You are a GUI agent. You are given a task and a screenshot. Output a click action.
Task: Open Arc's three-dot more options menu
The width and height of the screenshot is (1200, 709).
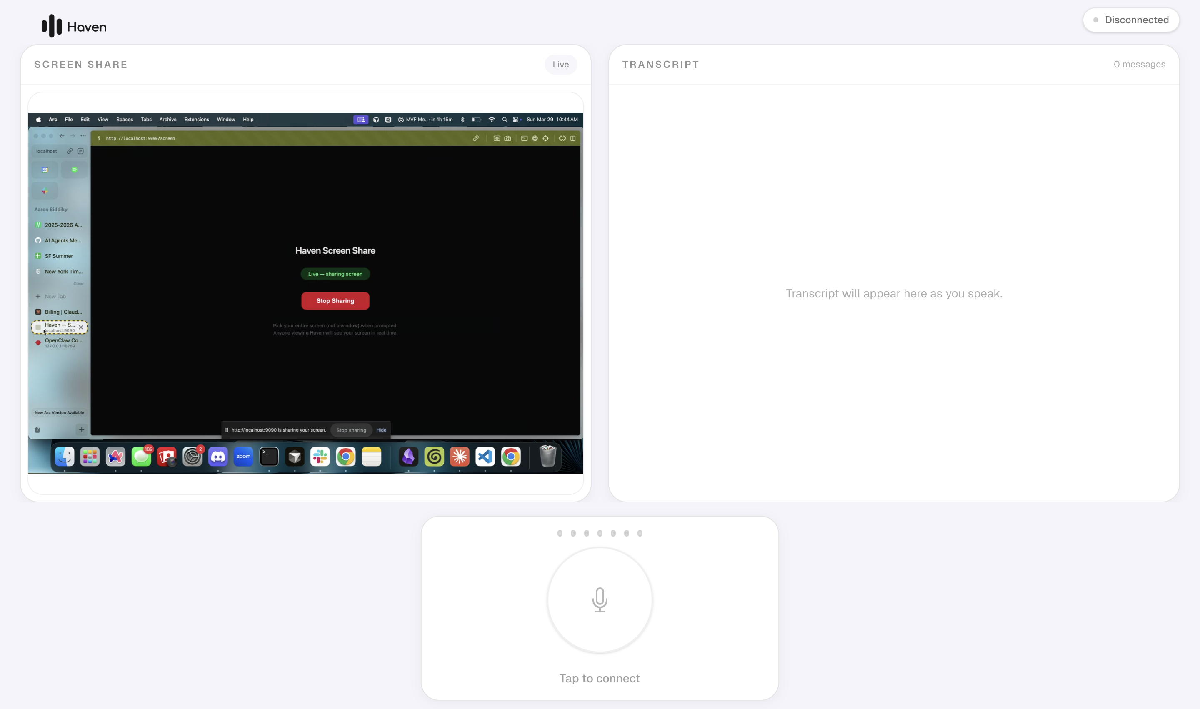[x=83, y=136]
